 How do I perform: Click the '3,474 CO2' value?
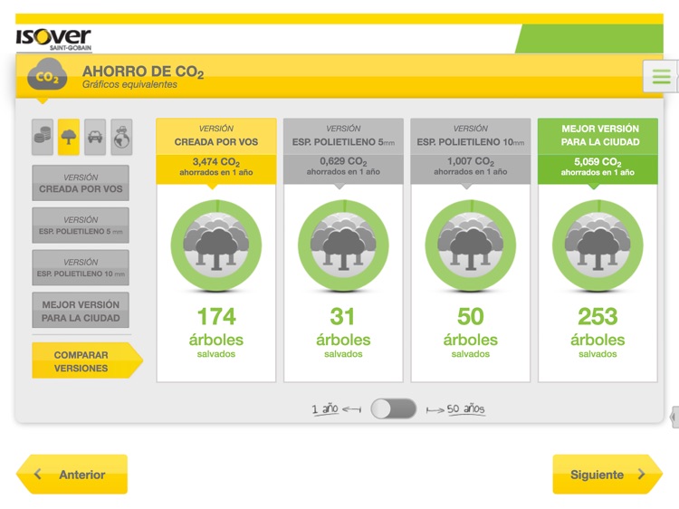216,162
